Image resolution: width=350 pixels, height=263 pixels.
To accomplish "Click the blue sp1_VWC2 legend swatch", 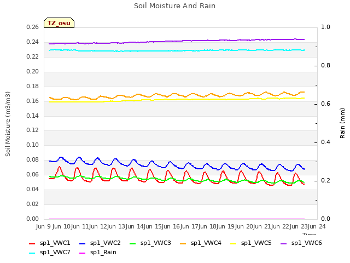I will (83, 244).
